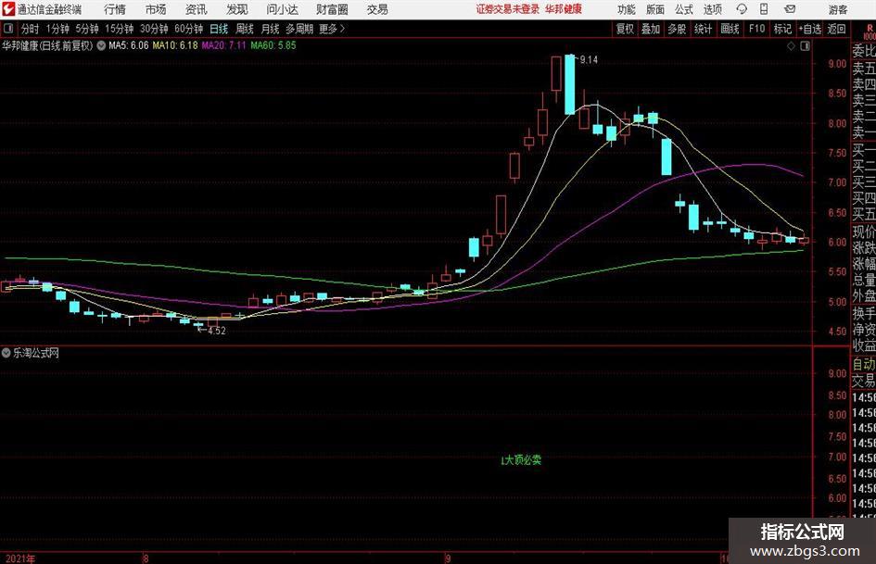Switch to 15分钟 period tab

[x=120, y=29]
